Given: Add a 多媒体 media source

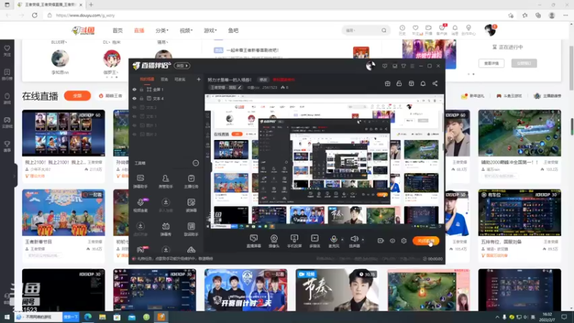Looking at the screenshot, I should tap(314, 241).
